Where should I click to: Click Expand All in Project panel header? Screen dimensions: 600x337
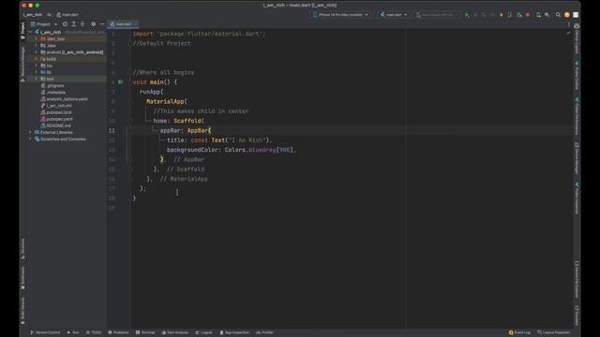pos(73,24)
